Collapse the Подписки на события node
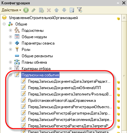127x133 pixels. [10, 75]
